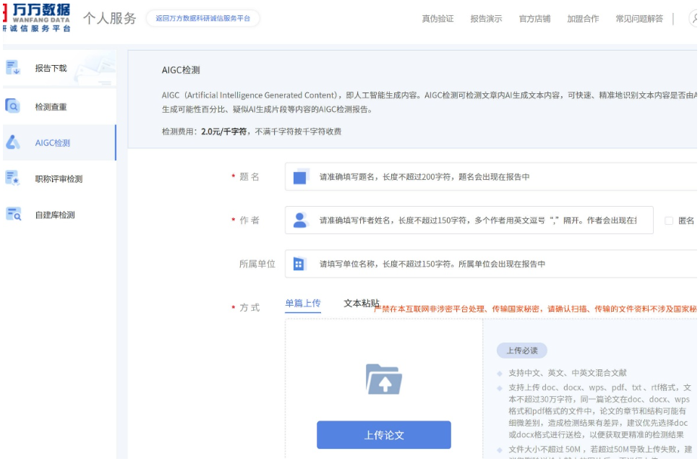700x464 pixels.
Task: Click the 自建库检测 sidebar icon
Action: (x=13, y=214)
